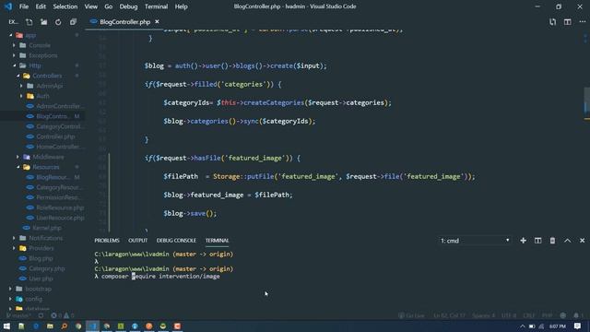Image resolution: width=590 pixels, height=332 pixels.
Task: Open BlogResource file in Resources folder
Action: pos(53,177)
